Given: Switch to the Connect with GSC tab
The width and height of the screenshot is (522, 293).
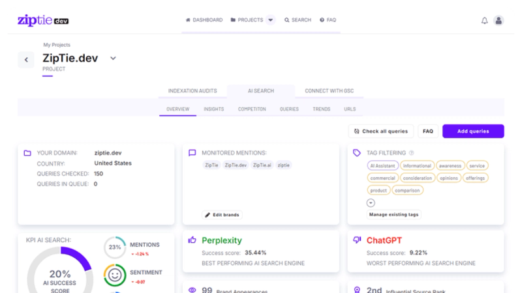Looking at the screenshot, I should click(330, 91).
